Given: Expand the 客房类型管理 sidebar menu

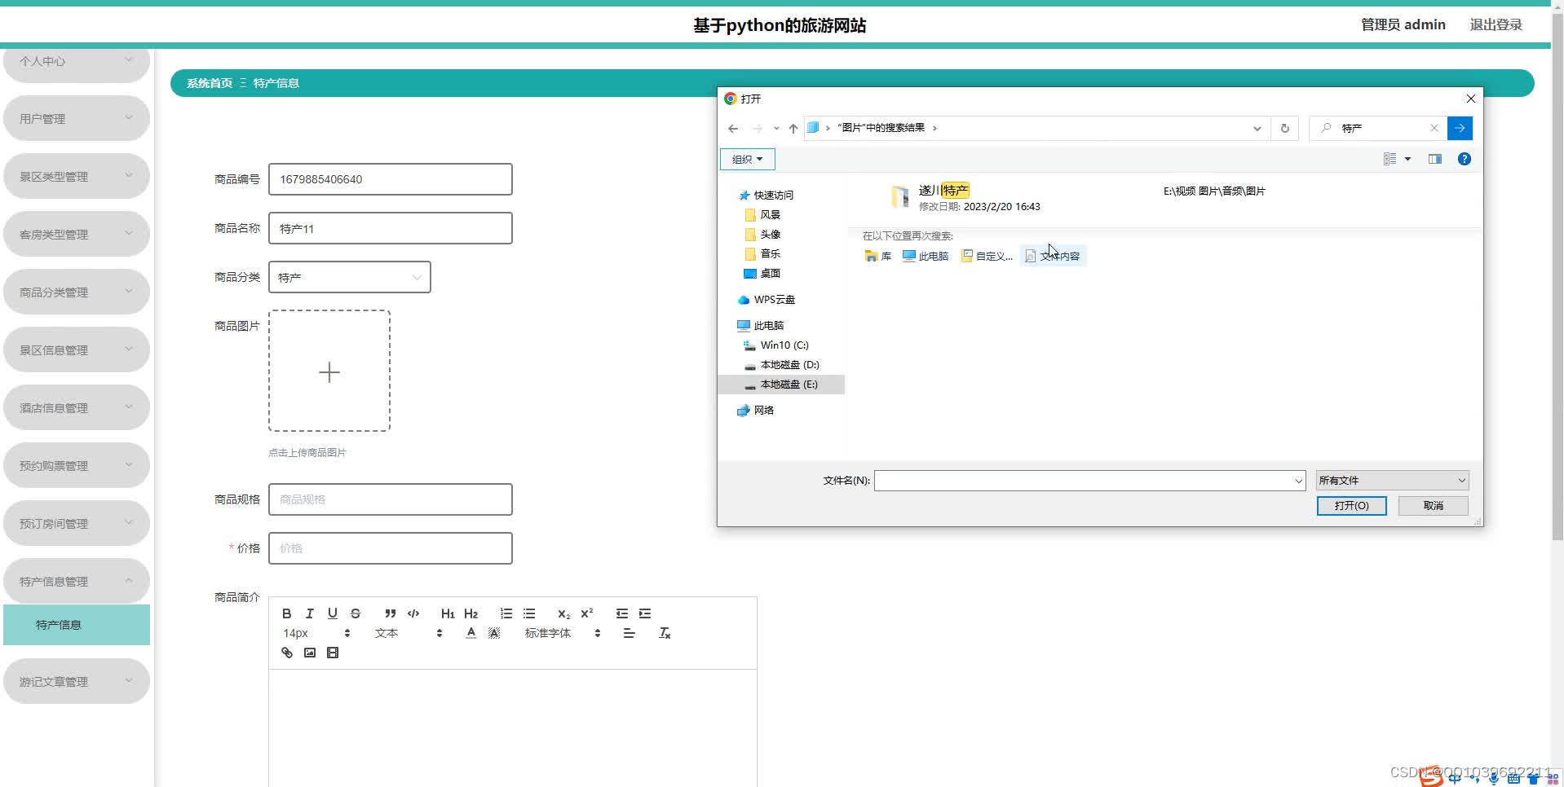Looking at the screenshot, I should pyautogui.click(x=77, y=234).
